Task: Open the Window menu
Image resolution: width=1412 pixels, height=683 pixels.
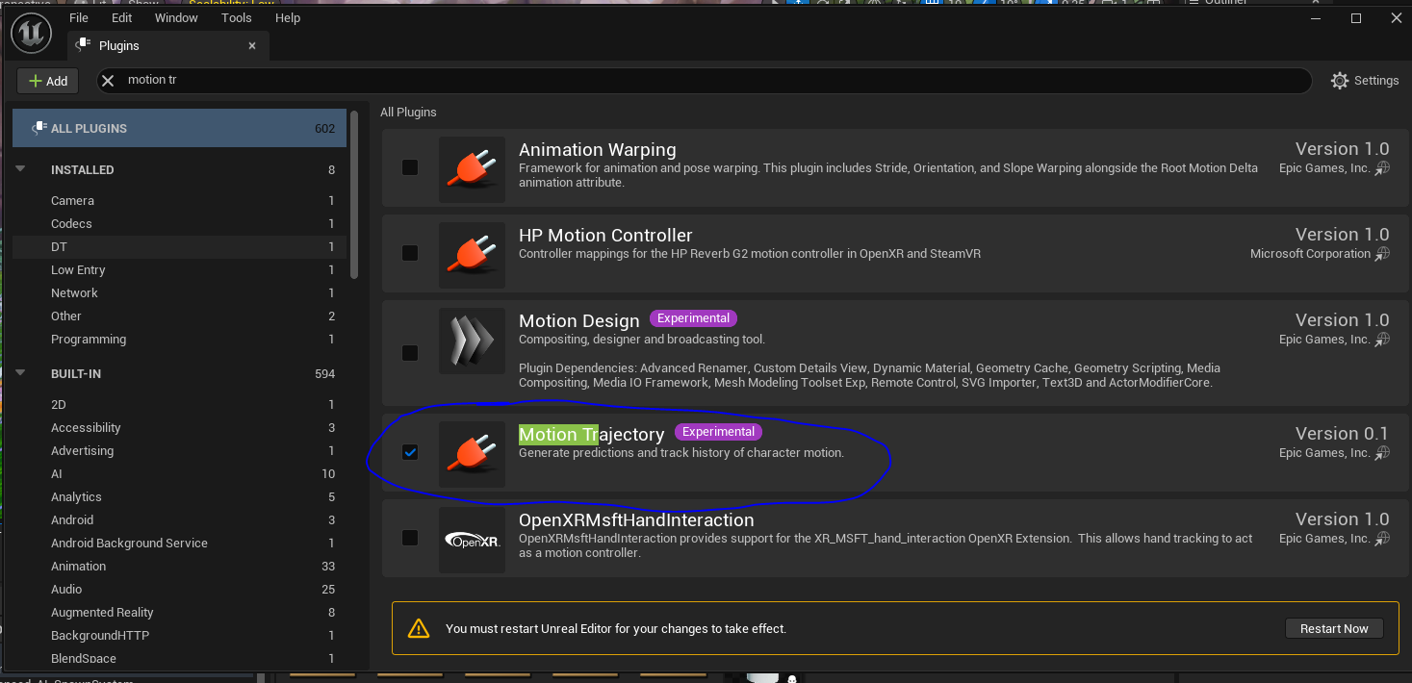Action: pos(176,17)
